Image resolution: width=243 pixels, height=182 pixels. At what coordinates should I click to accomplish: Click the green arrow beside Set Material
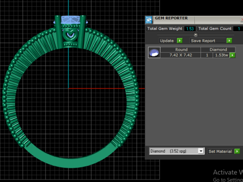(237, 151)
